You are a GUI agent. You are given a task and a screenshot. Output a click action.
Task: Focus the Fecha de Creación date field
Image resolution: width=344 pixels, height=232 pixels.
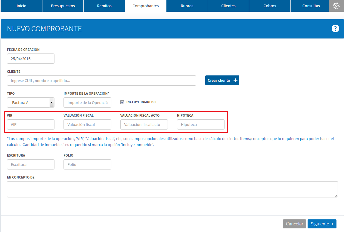coord(31,59)
